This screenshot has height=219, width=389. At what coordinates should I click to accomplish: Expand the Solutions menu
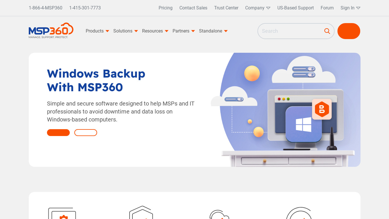tap(126, 31)
